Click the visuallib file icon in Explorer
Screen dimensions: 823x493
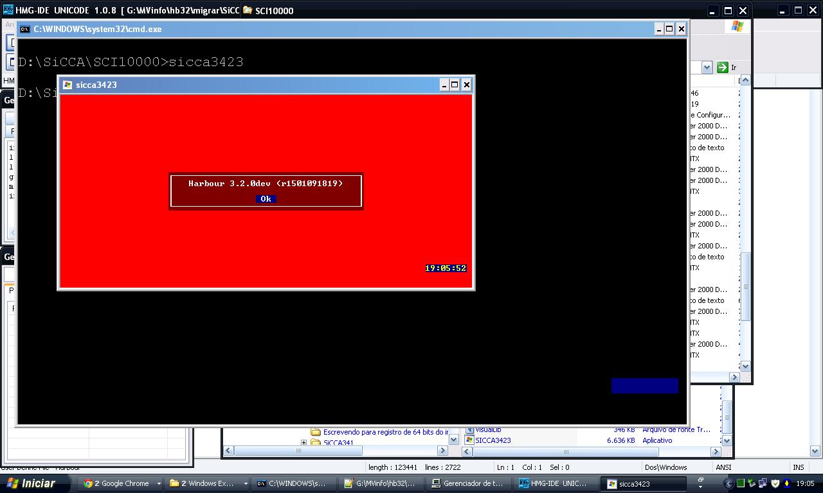coord(469,430)
